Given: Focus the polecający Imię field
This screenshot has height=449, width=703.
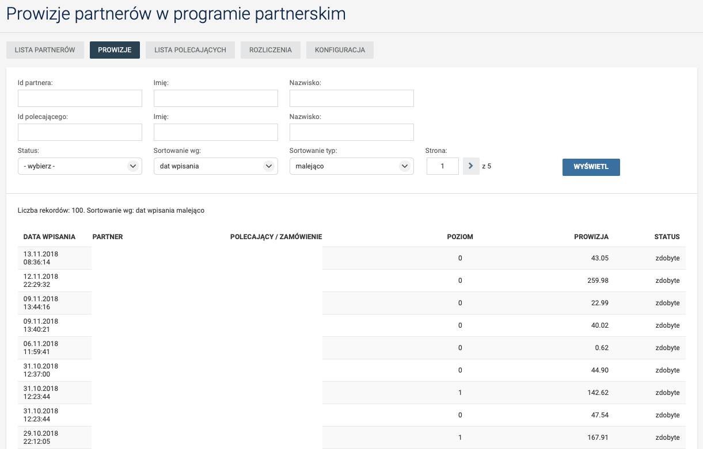Looking at the screenshot, I should (215, 132).
